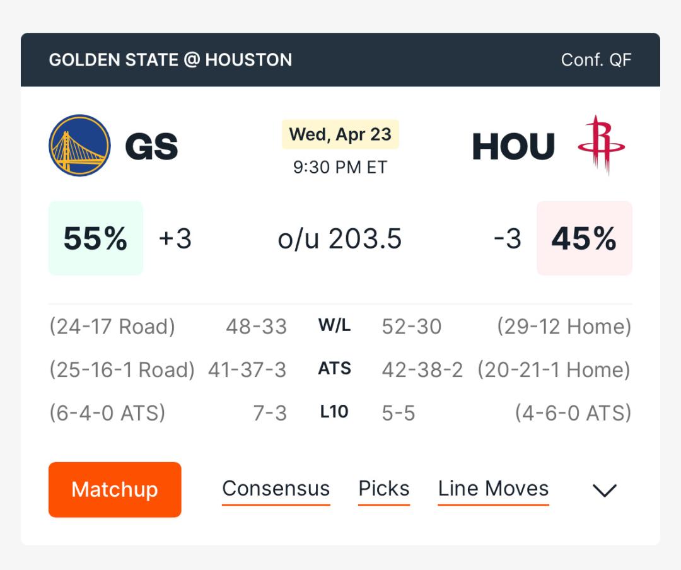This screenshot has width=681, height=570.
Task: Open the Matchup page
Action: coord(115,490)
